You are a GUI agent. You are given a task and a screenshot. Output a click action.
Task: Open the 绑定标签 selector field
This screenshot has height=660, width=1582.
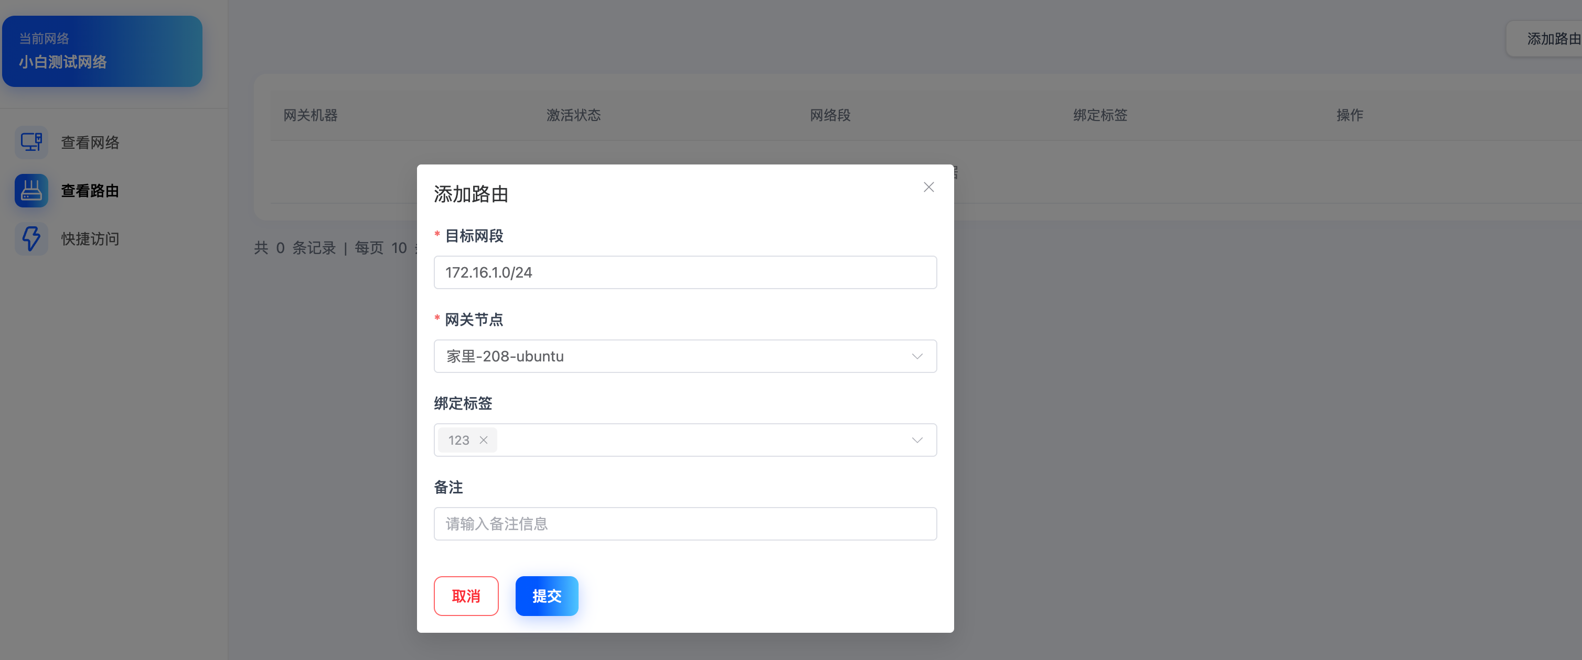click(x=685, y=440)
